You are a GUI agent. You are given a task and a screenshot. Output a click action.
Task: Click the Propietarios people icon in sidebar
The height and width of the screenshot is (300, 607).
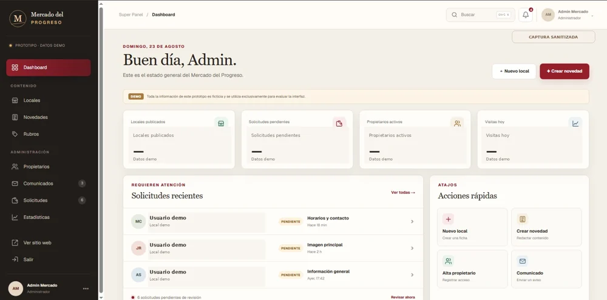coord(15,167)
